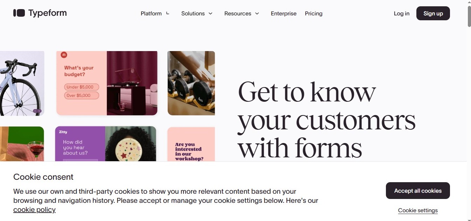
Task: Click the page vertical scrollbar thumb
Action: pyautogui.click(x=469, y=16)
